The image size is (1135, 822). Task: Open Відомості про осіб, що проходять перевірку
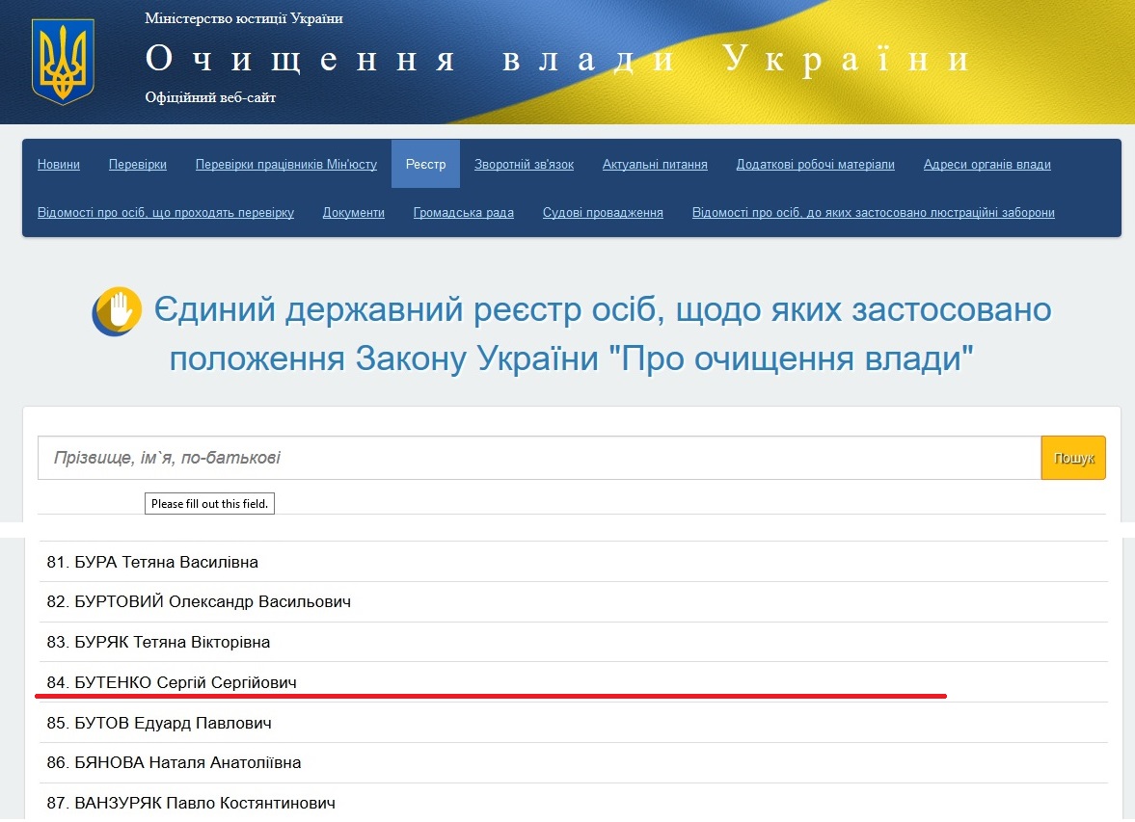click(166, 213)
